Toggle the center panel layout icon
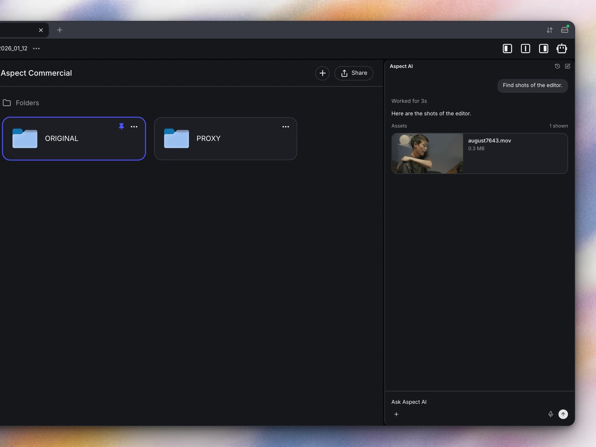This screenshot has height=447, width=596. [x=525, y=49]
